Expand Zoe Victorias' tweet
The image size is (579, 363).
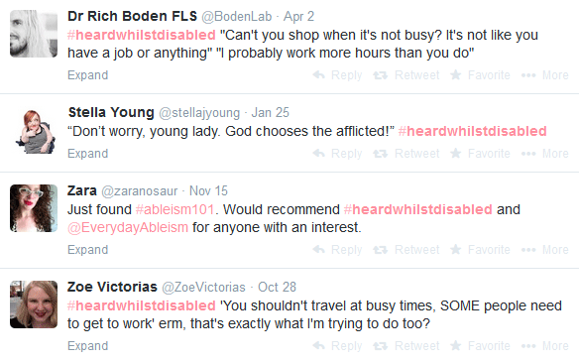pos(88,346)
